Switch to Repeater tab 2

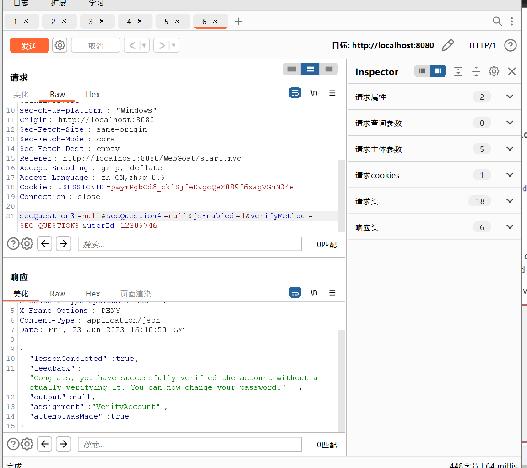[x=53, y=22]
